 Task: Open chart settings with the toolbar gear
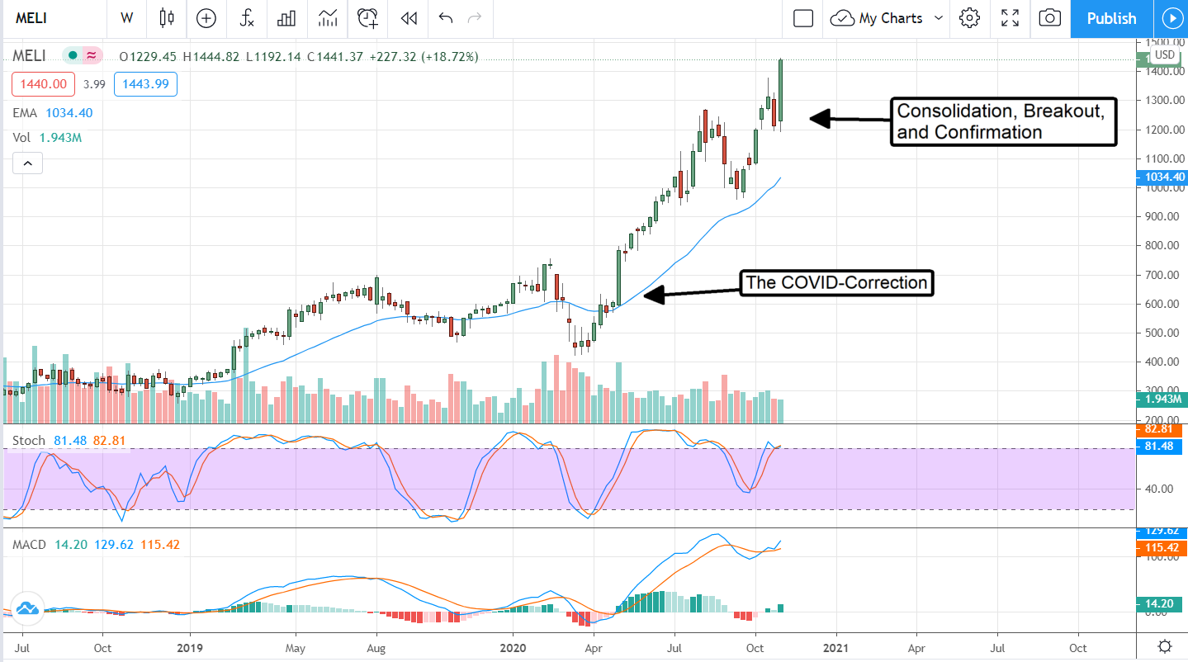[970, 18]
